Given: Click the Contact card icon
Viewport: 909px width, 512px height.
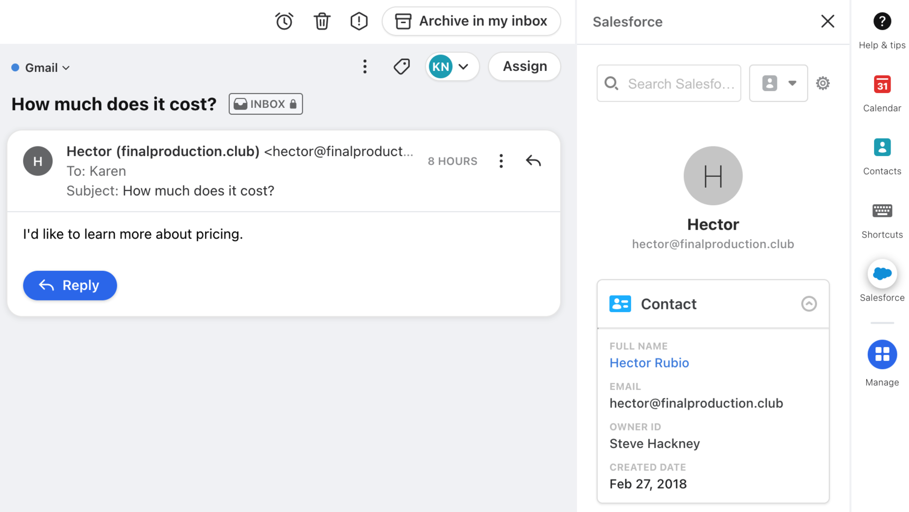Looking at the screenshot, I should [620, 304].
